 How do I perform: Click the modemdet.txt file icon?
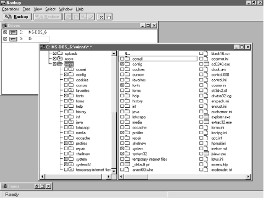206,169
